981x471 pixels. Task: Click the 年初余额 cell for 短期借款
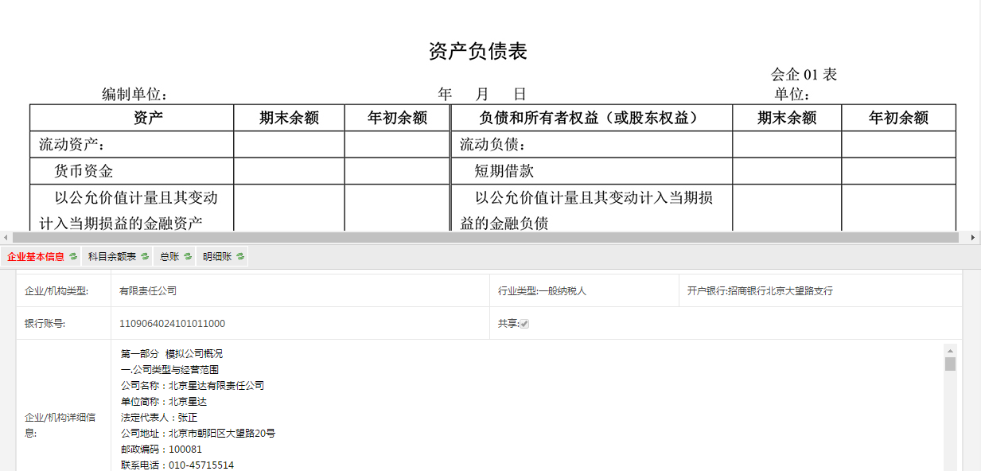[898, 171]
